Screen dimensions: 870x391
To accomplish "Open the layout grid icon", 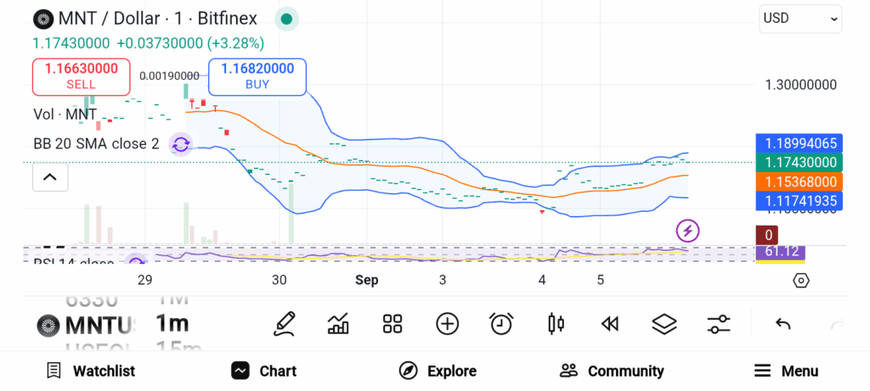I will tap(393, 324).
